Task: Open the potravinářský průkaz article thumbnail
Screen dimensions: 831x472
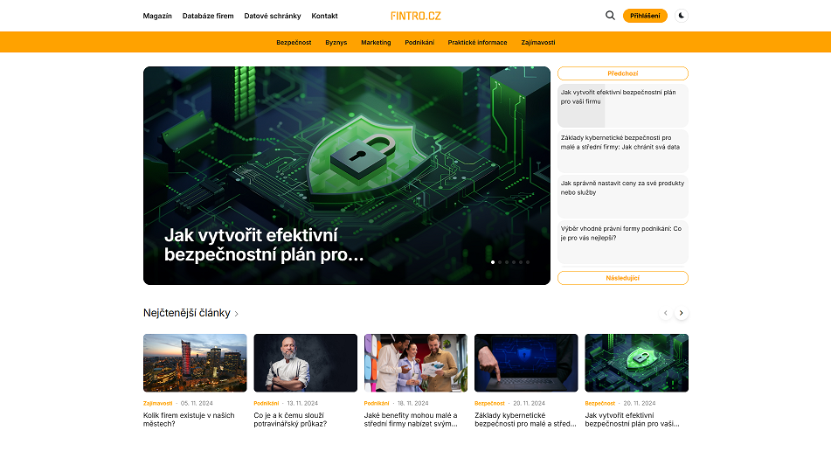Action: pos(305,363)
